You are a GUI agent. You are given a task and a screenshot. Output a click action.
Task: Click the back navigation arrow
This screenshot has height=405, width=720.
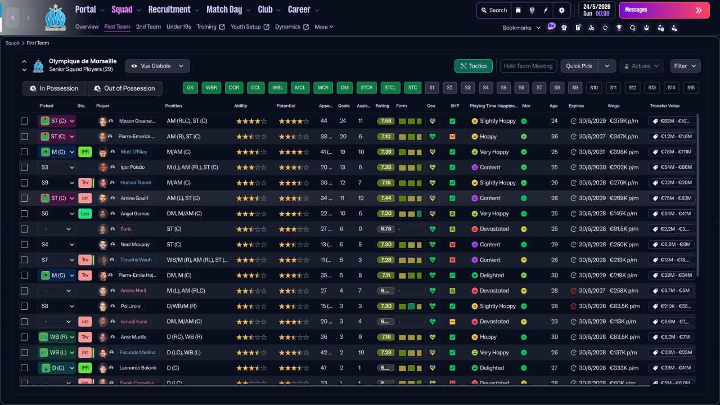coord(13,17)
